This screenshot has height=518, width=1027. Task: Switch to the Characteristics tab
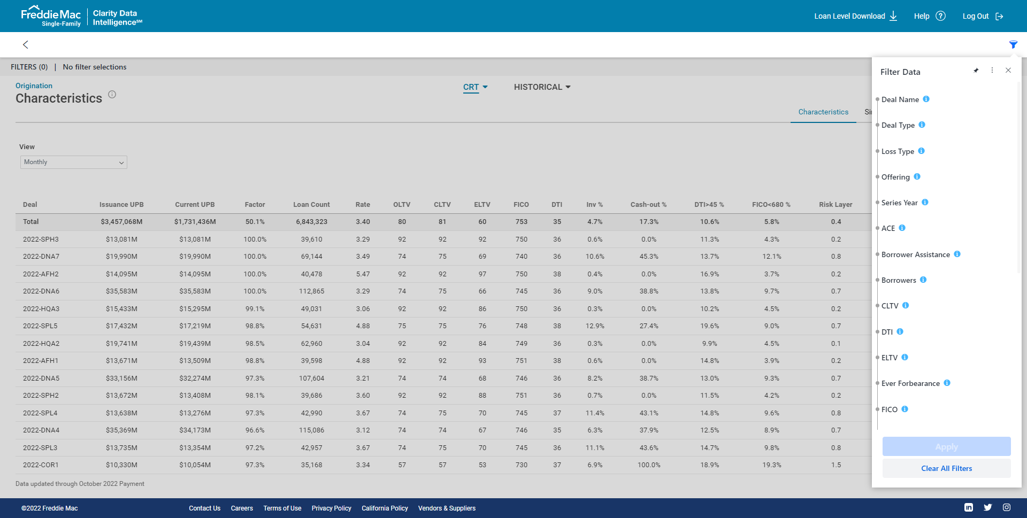tap(823, 112)
